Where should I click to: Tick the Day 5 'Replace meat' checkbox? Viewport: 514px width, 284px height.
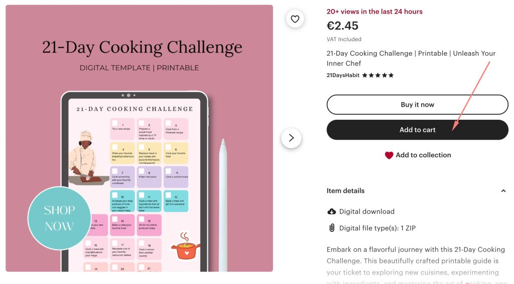(142, 147)
